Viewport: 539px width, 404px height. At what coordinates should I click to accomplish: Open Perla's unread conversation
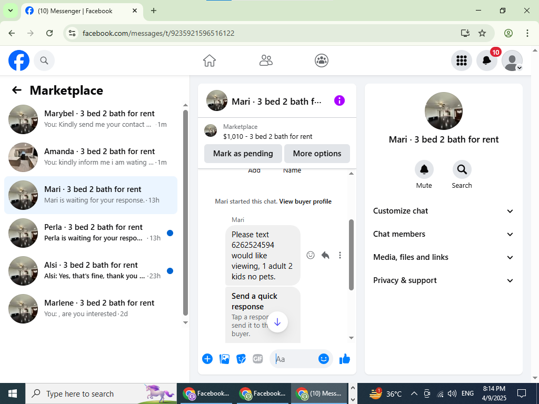point(91,233)
